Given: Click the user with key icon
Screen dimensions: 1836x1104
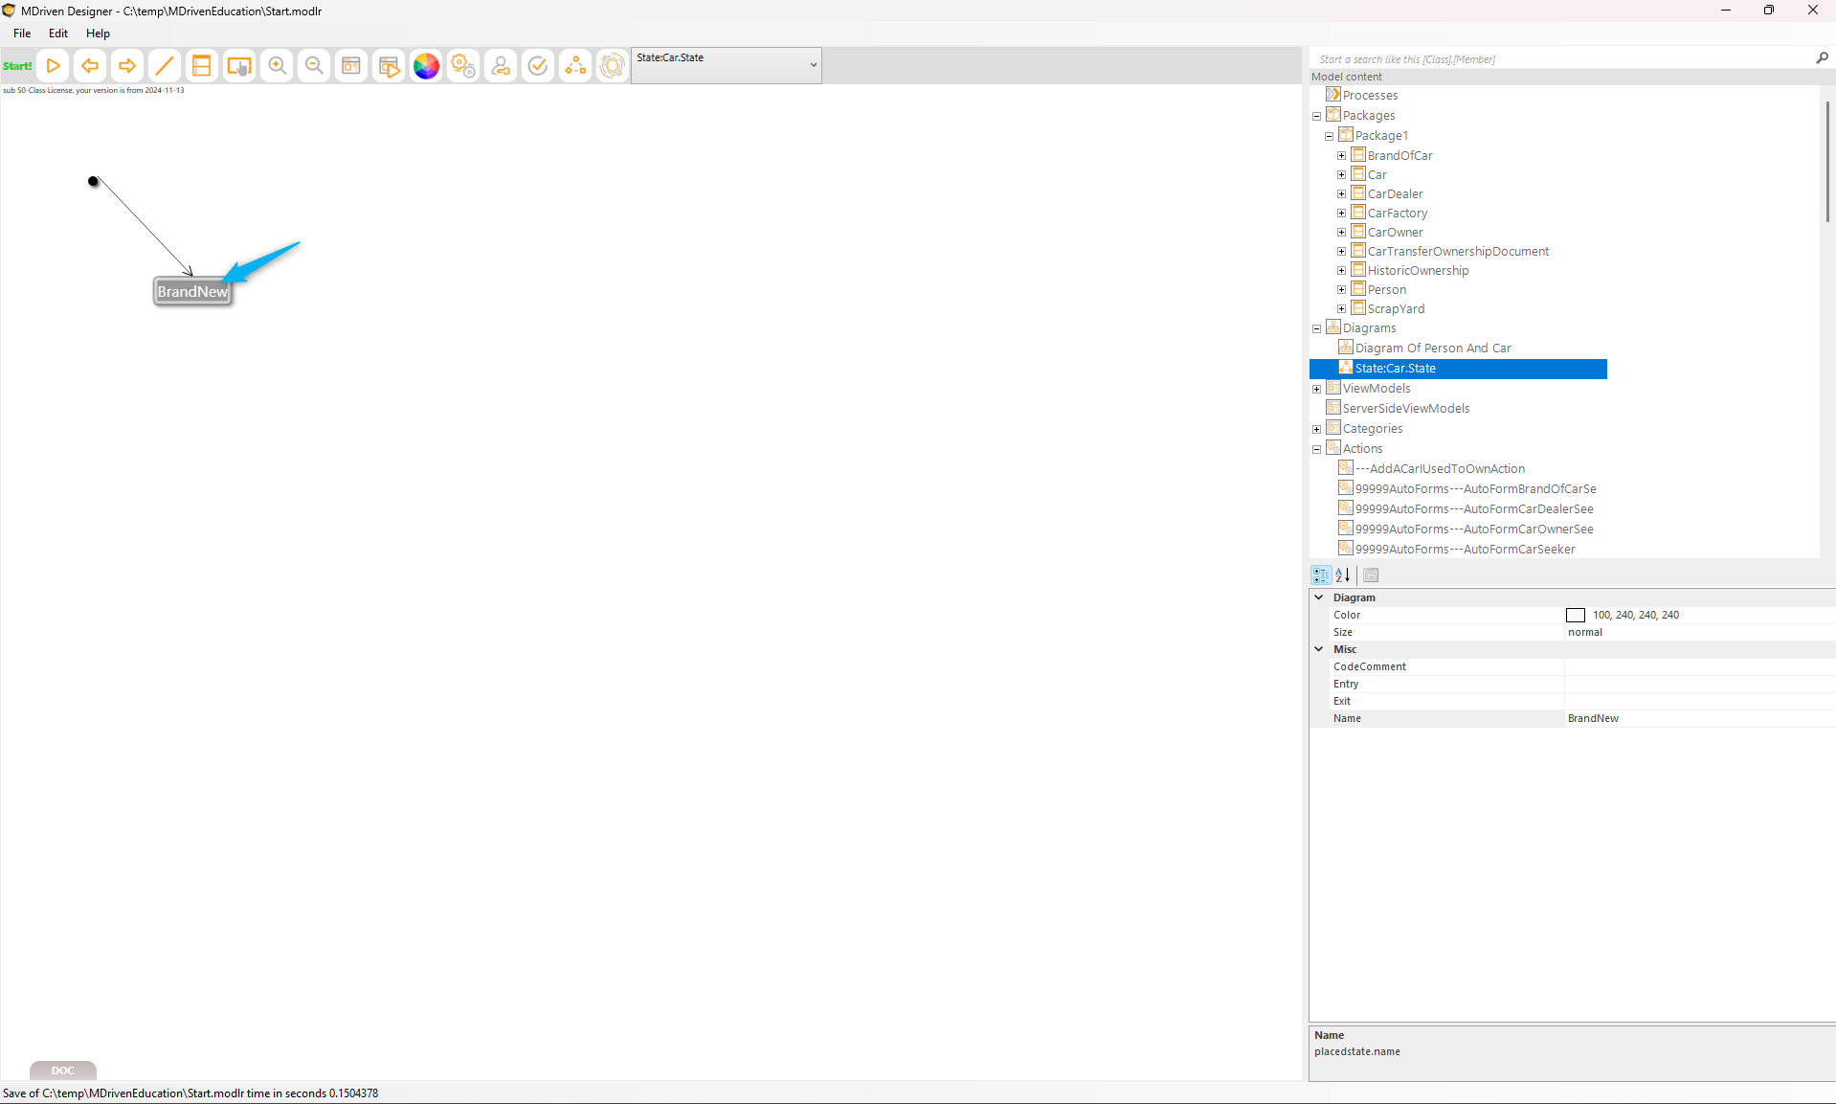Looking at the screenshot, I should pos(501,66).
